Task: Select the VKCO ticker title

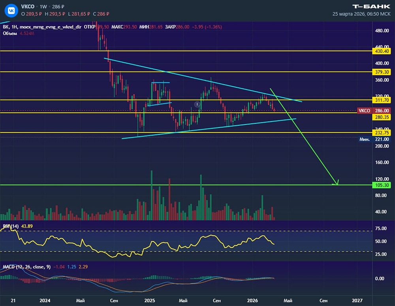Action: 28,7
